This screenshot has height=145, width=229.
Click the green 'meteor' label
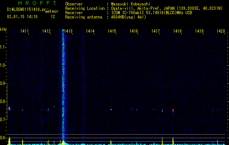[52, 11]
